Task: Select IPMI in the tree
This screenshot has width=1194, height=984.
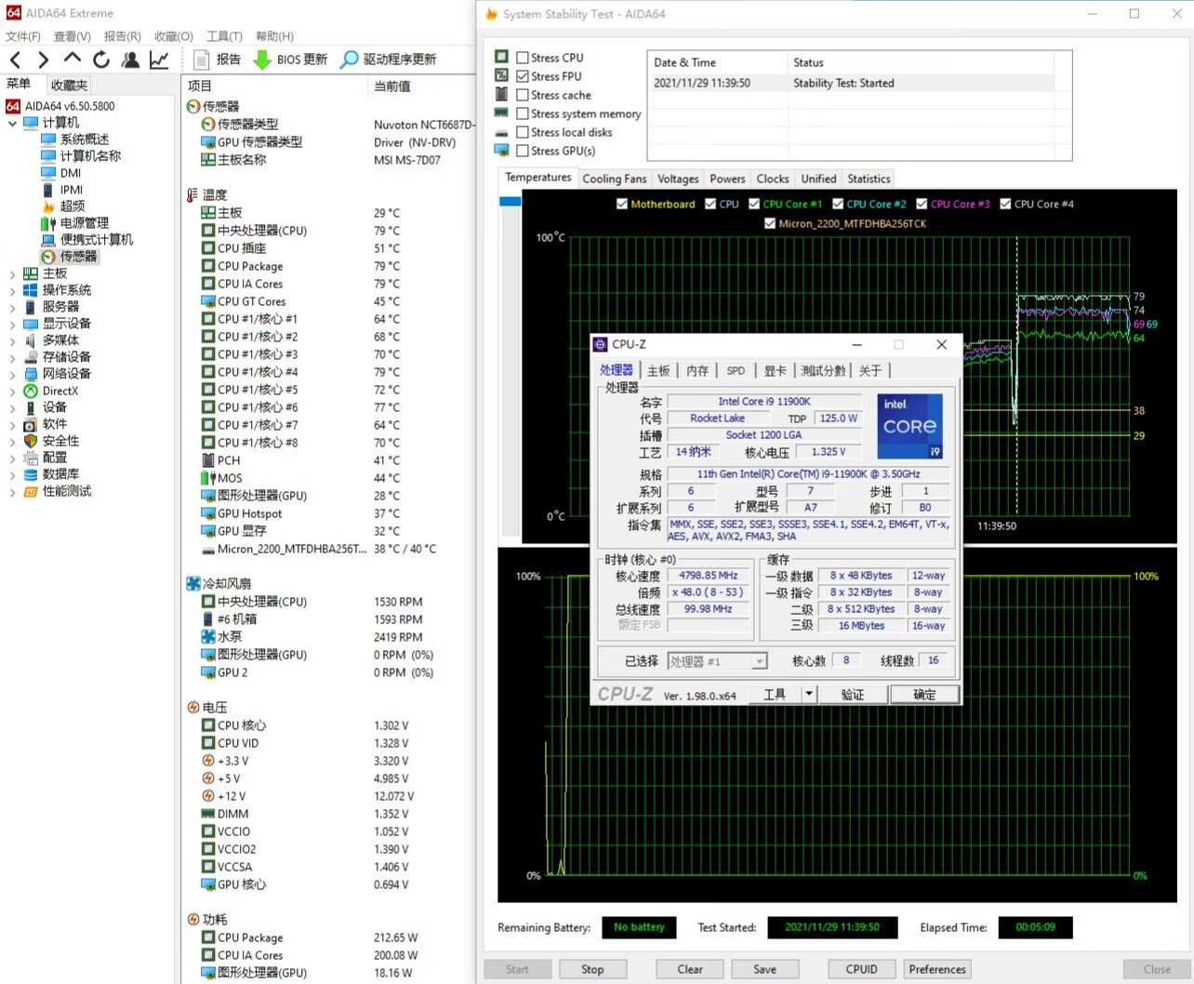Action: coord(72,189)
